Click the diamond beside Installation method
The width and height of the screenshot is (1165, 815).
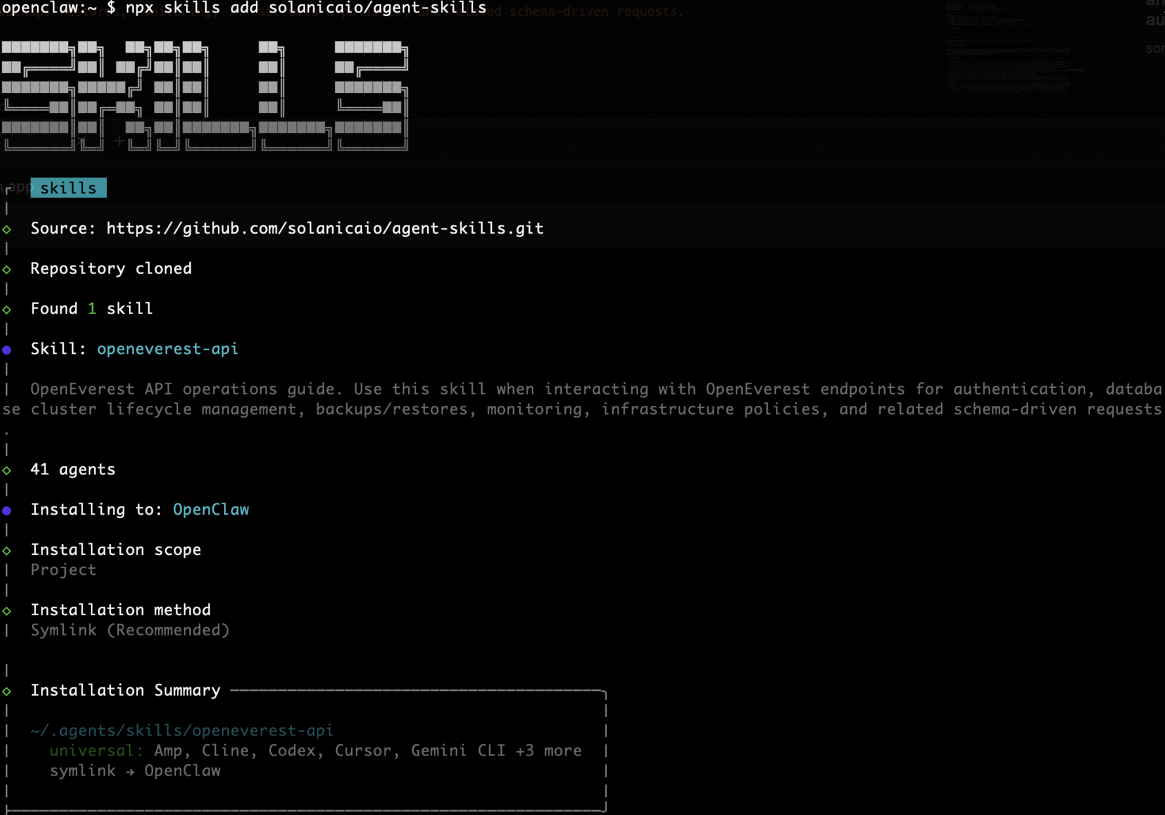8,610
